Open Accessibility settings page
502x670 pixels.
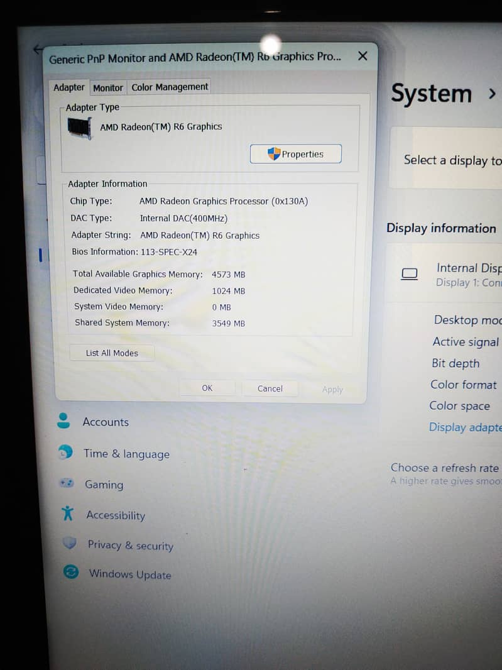116,515
